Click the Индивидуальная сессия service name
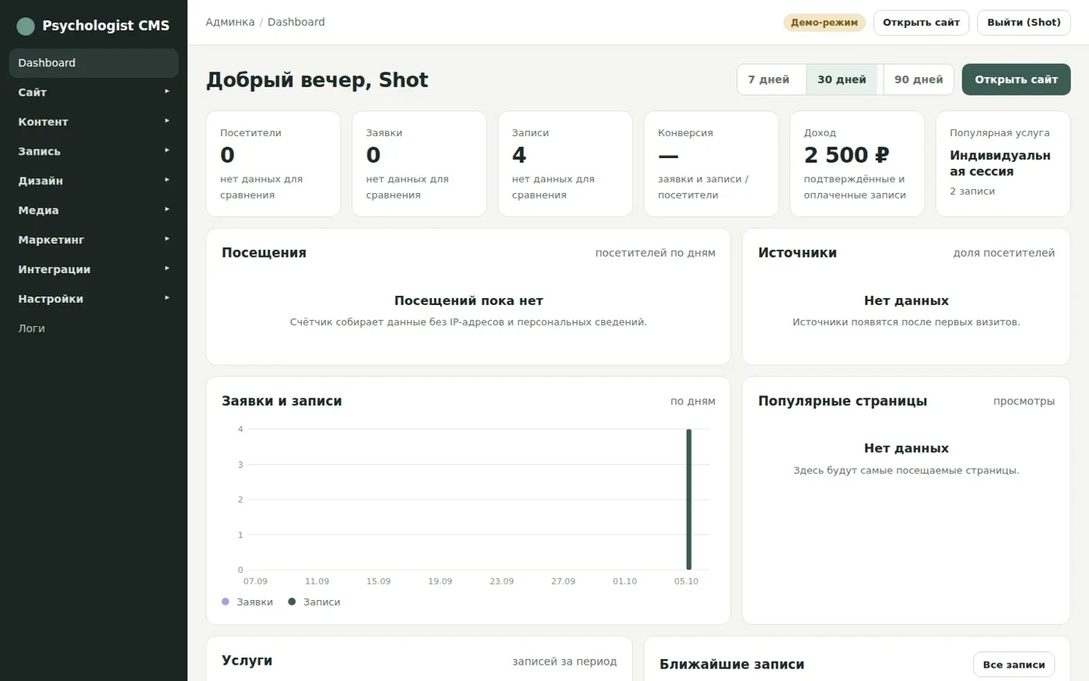The width and height of the screenshot is (1089, 681). (x=1000, y=163)
